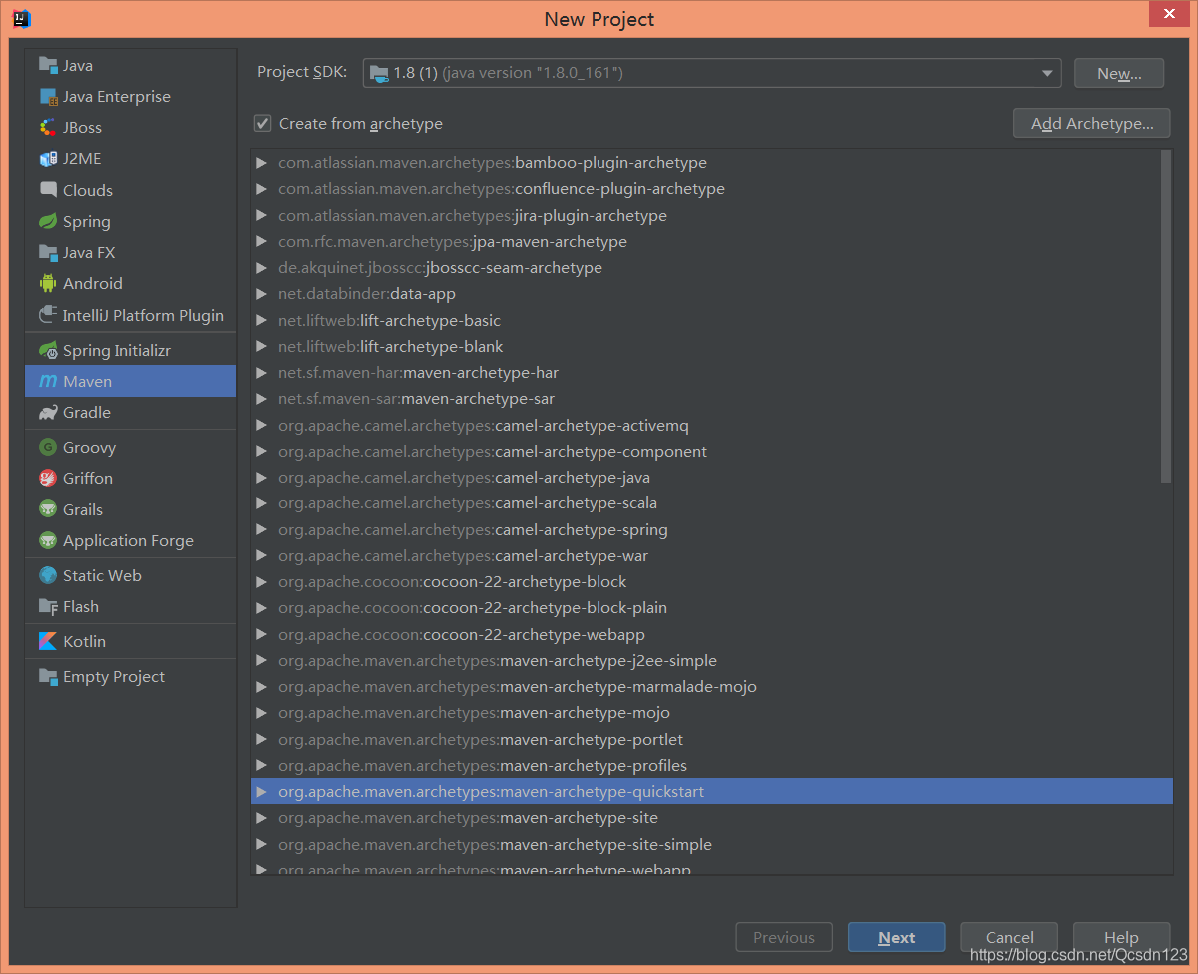This screenshot has height=974, width=1198.
Task: Select camel-archetype-war row
Action: point(711,555)
